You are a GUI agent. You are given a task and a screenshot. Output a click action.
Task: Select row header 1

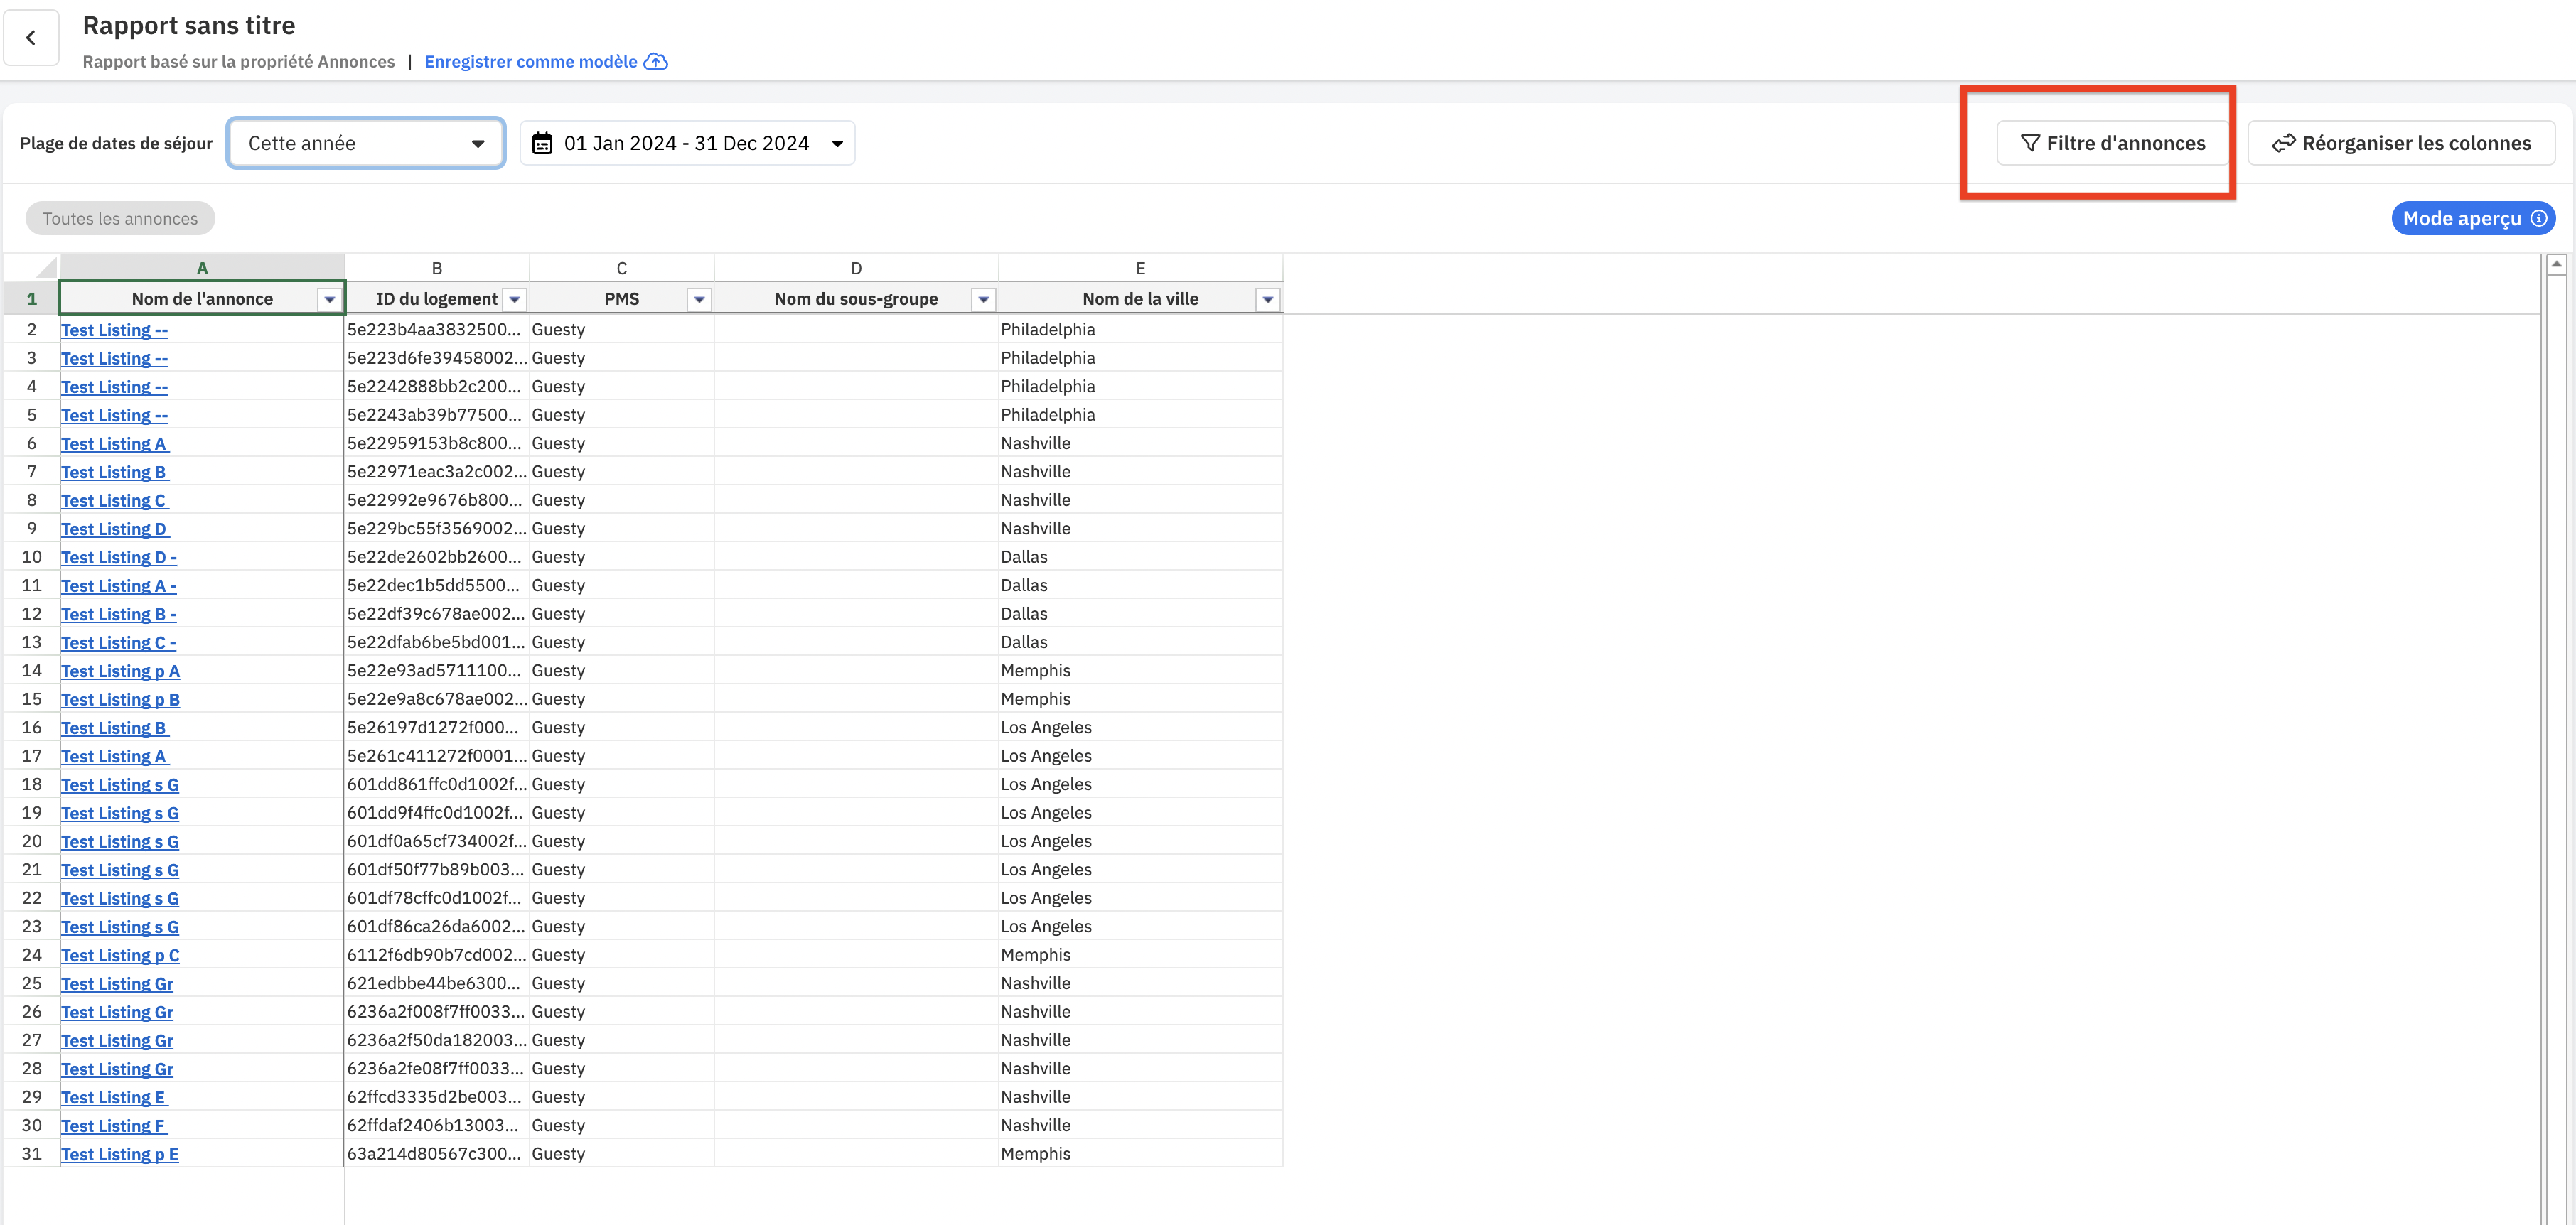[32, 299]
